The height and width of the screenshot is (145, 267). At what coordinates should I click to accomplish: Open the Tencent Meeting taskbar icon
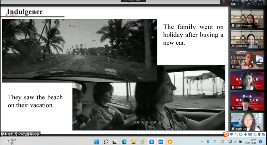pos(161,142)
